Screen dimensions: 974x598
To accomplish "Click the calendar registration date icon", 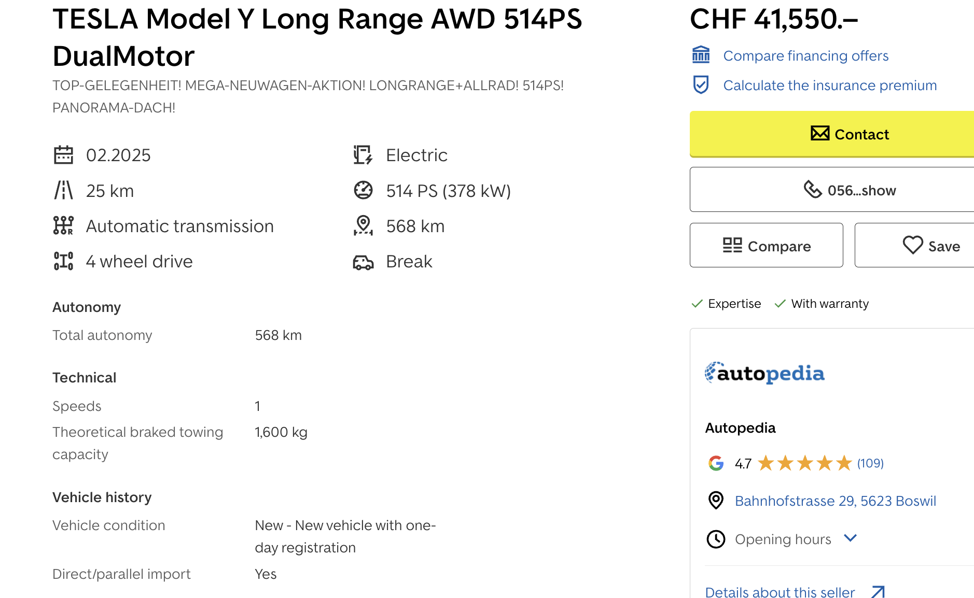I will pos(63,155).
